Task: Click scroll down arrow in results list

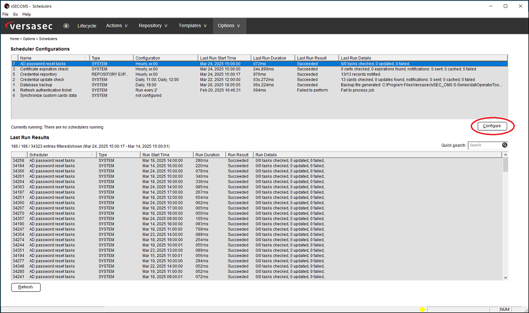Action: pyautogui.click(x=505, y=278)
